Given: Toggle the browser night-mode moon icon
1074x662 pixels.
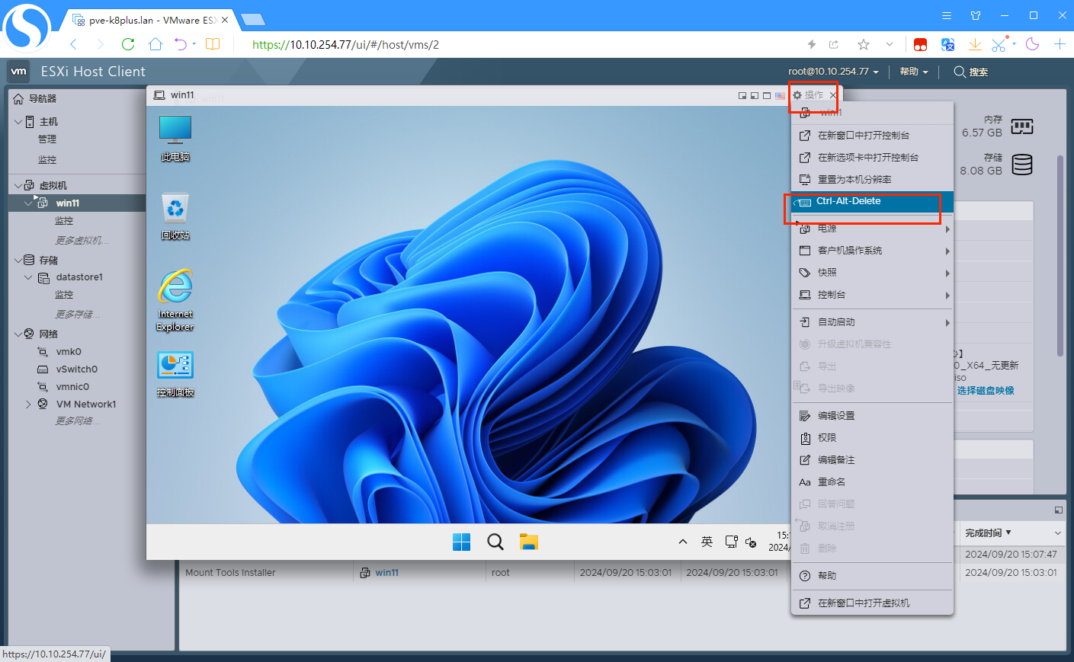Looking at the screenshot, I should [x=1033, y=44].
